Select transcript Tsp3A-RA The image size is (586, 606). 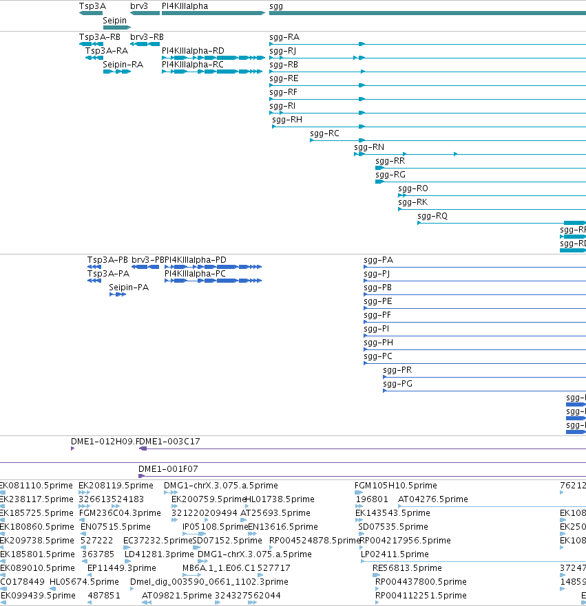coord(94,58)
